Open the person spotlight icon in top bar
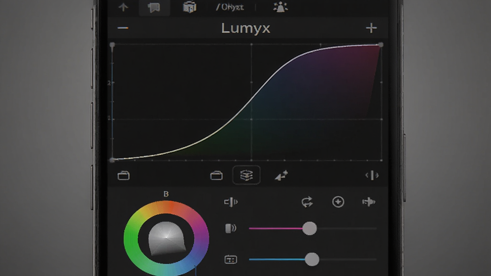This screenshot has width=491, height=276. (280, 7)
